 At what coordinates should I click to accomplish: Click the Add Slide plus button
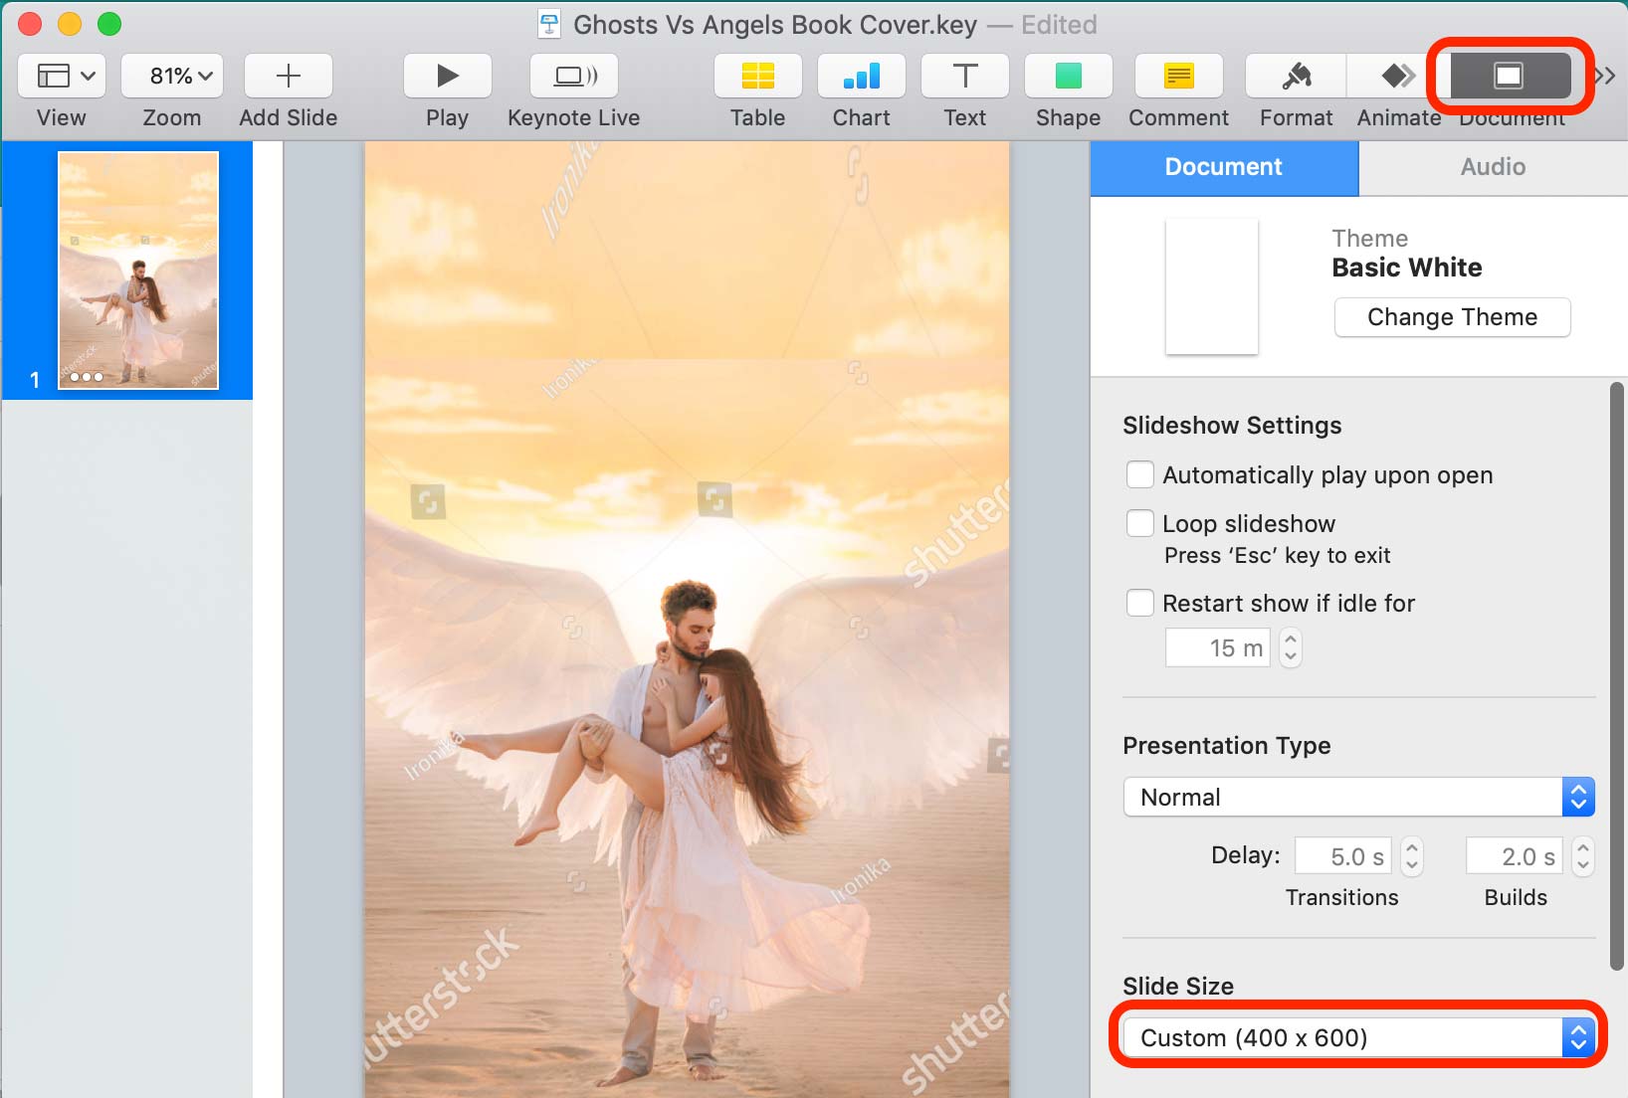coord(288,76)
